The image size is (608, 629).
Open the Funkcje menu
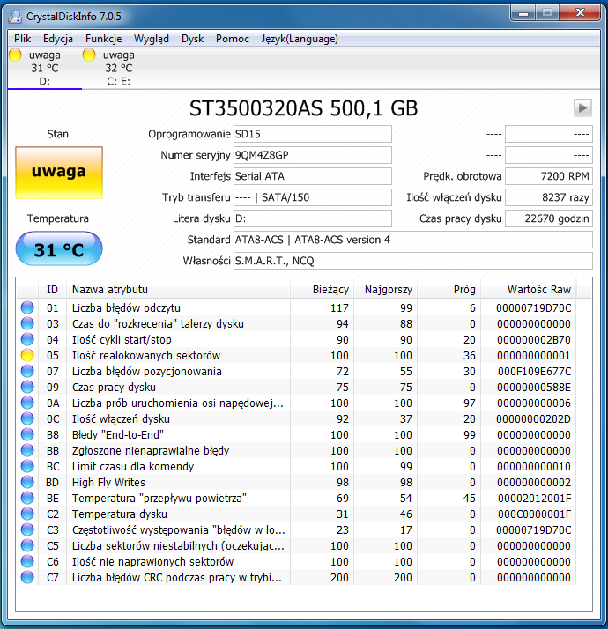(x=104, y=39)
